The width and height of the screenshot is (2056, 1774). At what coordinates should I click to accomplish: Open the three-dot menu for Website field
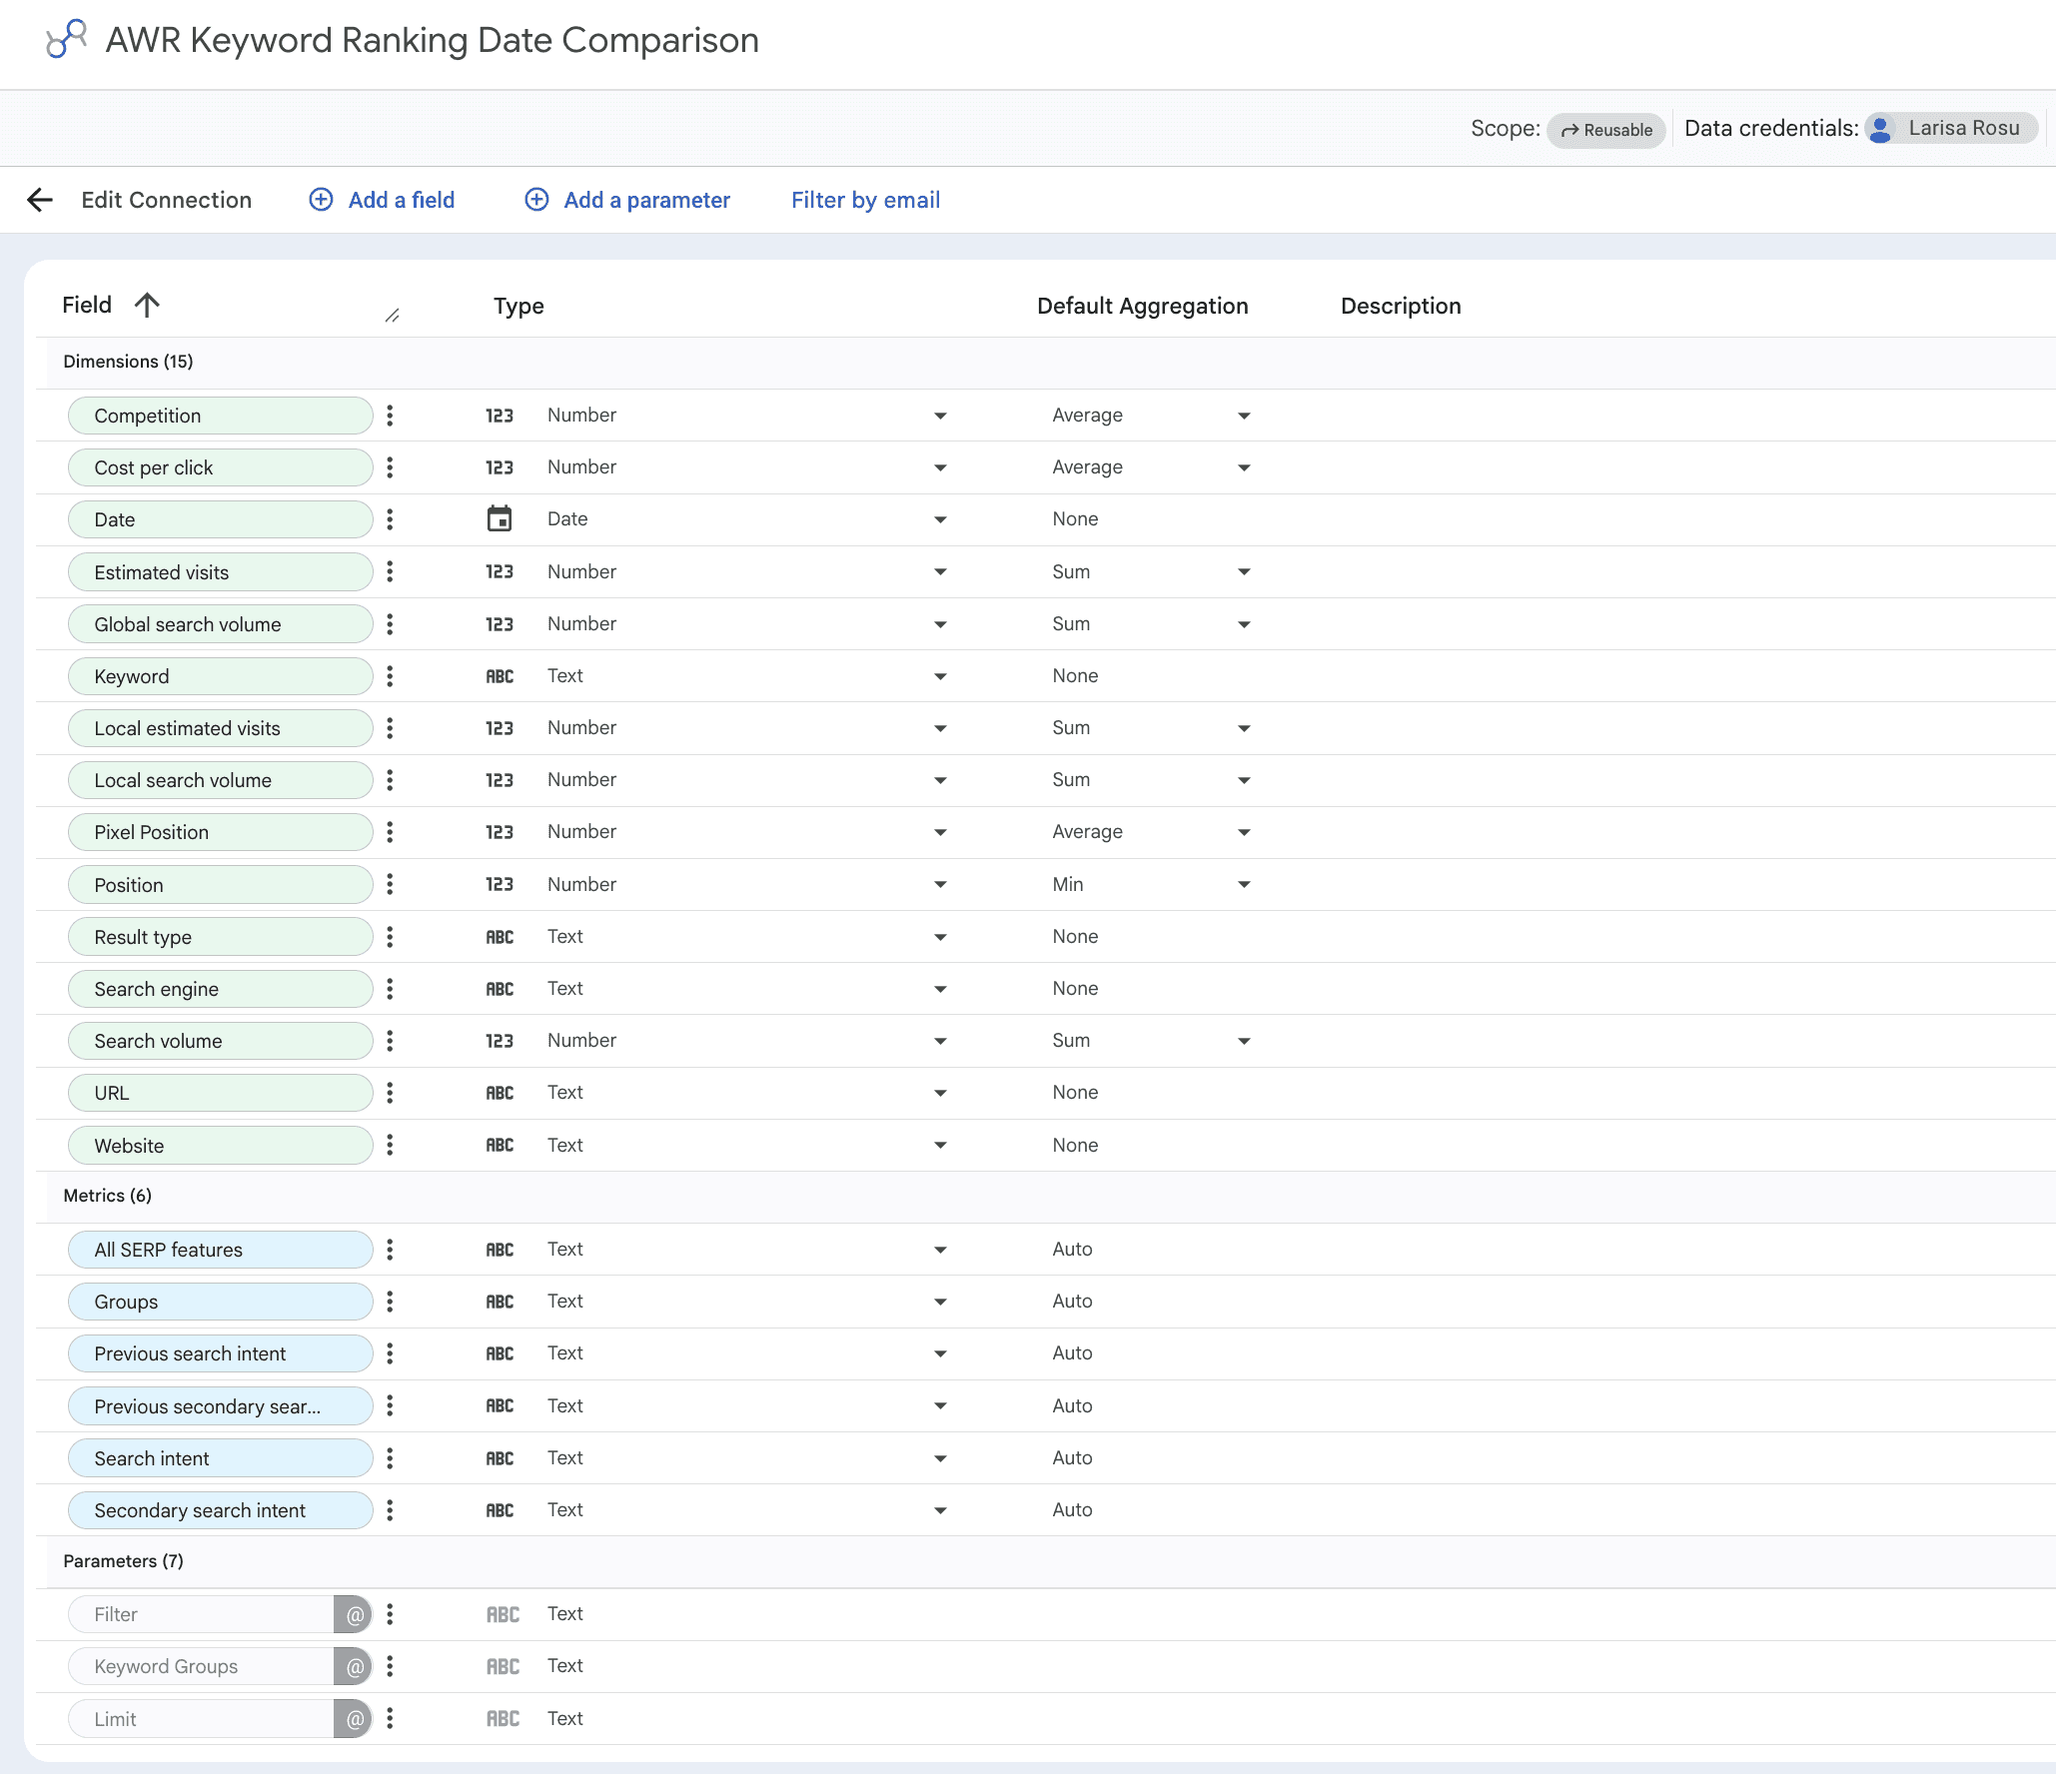[x=390, y=1145]
